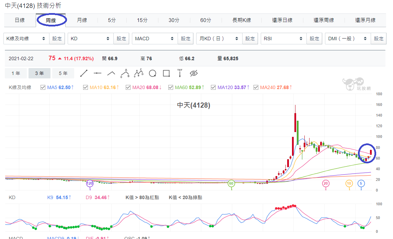Select the TXT text annotation tool
Viewport: 393px width, 239px height.
click(x=180, y=73)
